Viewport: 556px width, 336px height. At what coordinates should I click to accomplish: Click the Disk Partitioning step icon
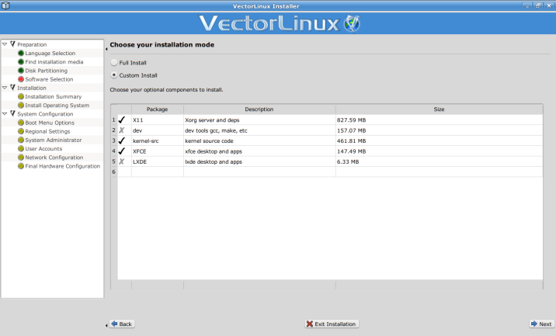[x=21, y=71]
